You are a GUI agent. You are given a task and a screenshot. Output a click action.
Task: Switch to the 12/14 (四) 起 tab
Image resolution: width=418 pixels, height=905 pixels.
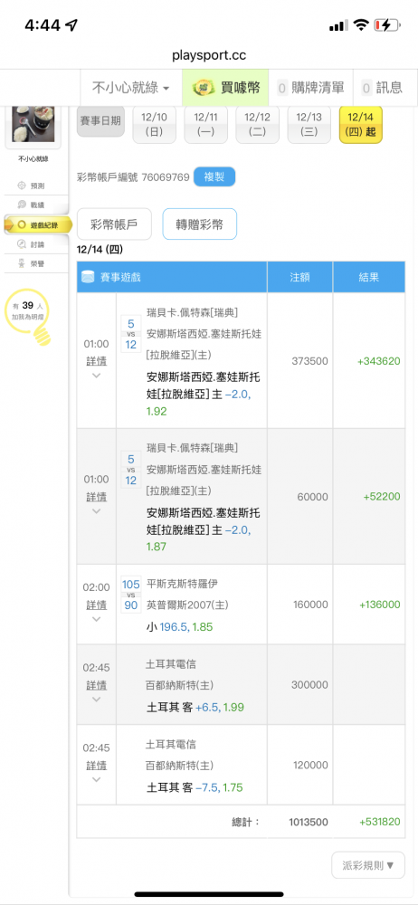coord(360,124)
